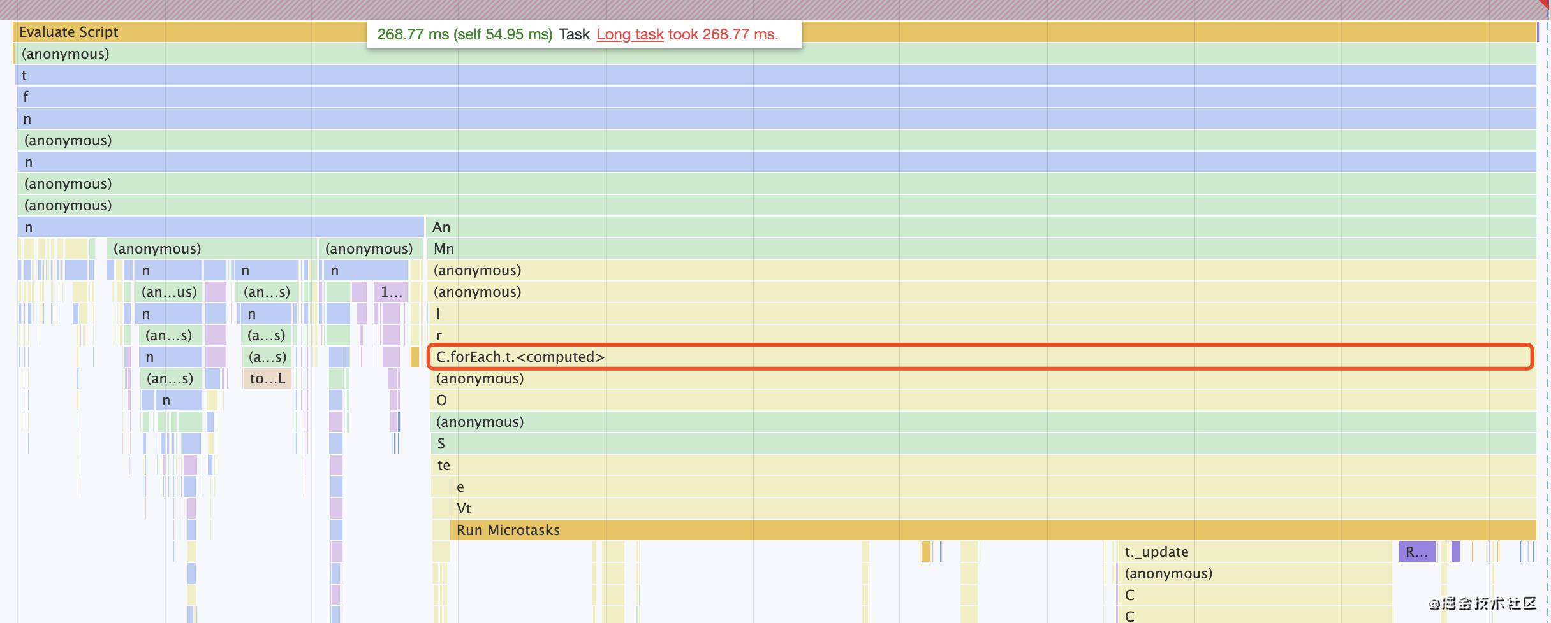Viewport: 1551px width, 623px height.
Task: Select the (an…us) bar
Action: click(x=169, y=292)
